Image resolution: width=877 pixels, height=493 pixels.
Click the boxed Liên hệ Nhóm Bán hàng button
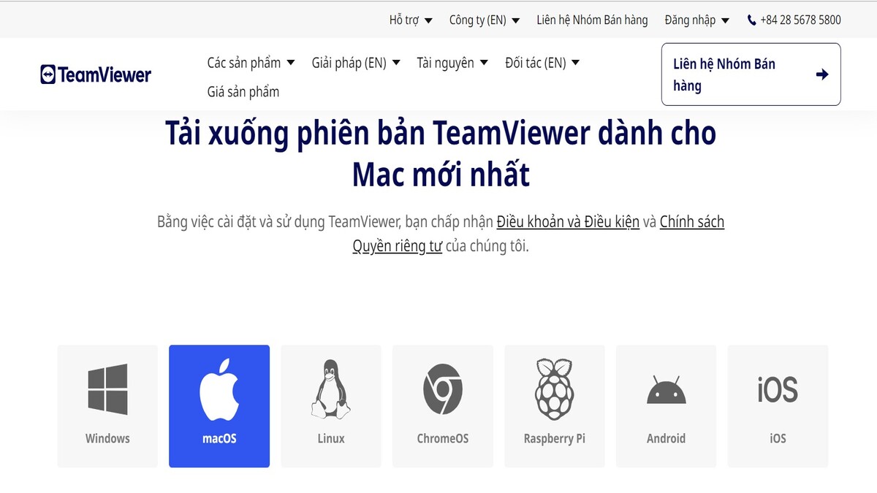(751, 74)
